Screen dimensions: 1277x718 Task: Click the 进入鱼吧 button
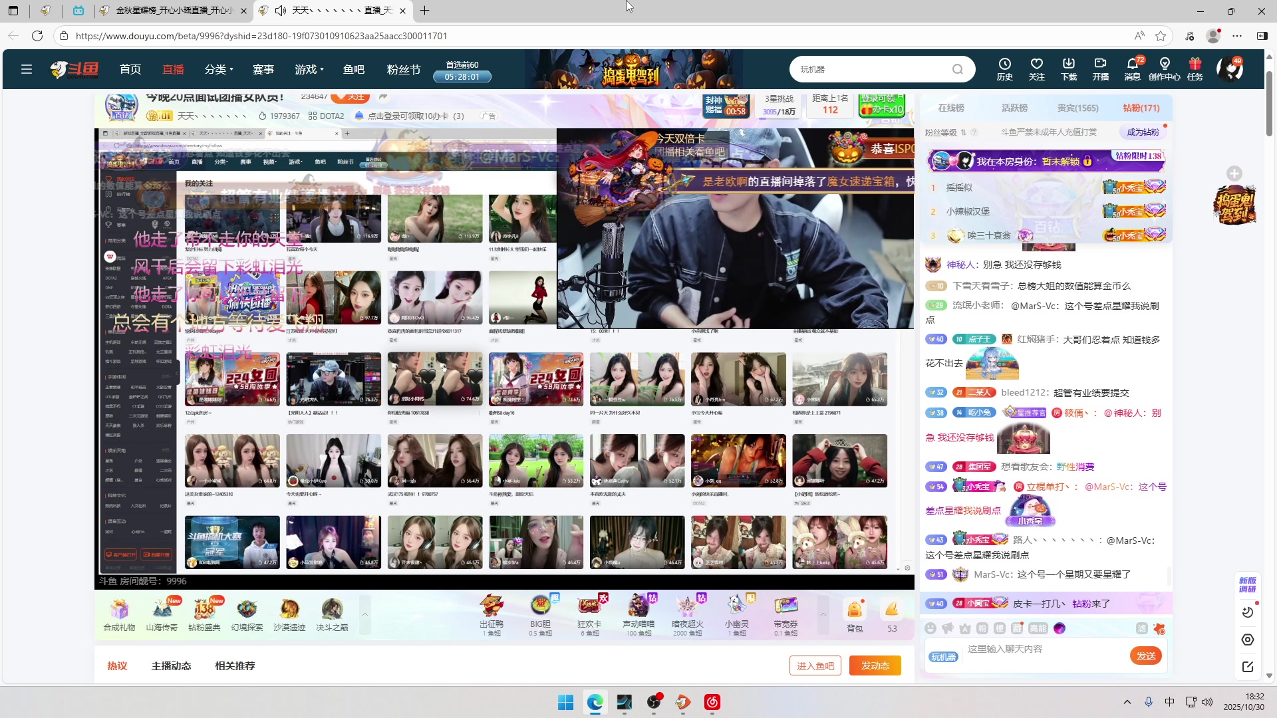(x=815, y=665)
